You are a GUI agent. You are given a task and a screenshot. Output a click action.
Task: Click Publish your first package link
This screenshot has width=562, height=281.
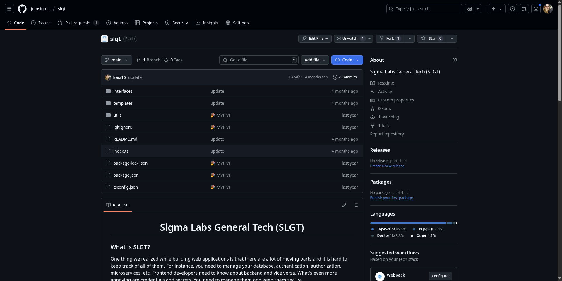click(x=391, y=198)
